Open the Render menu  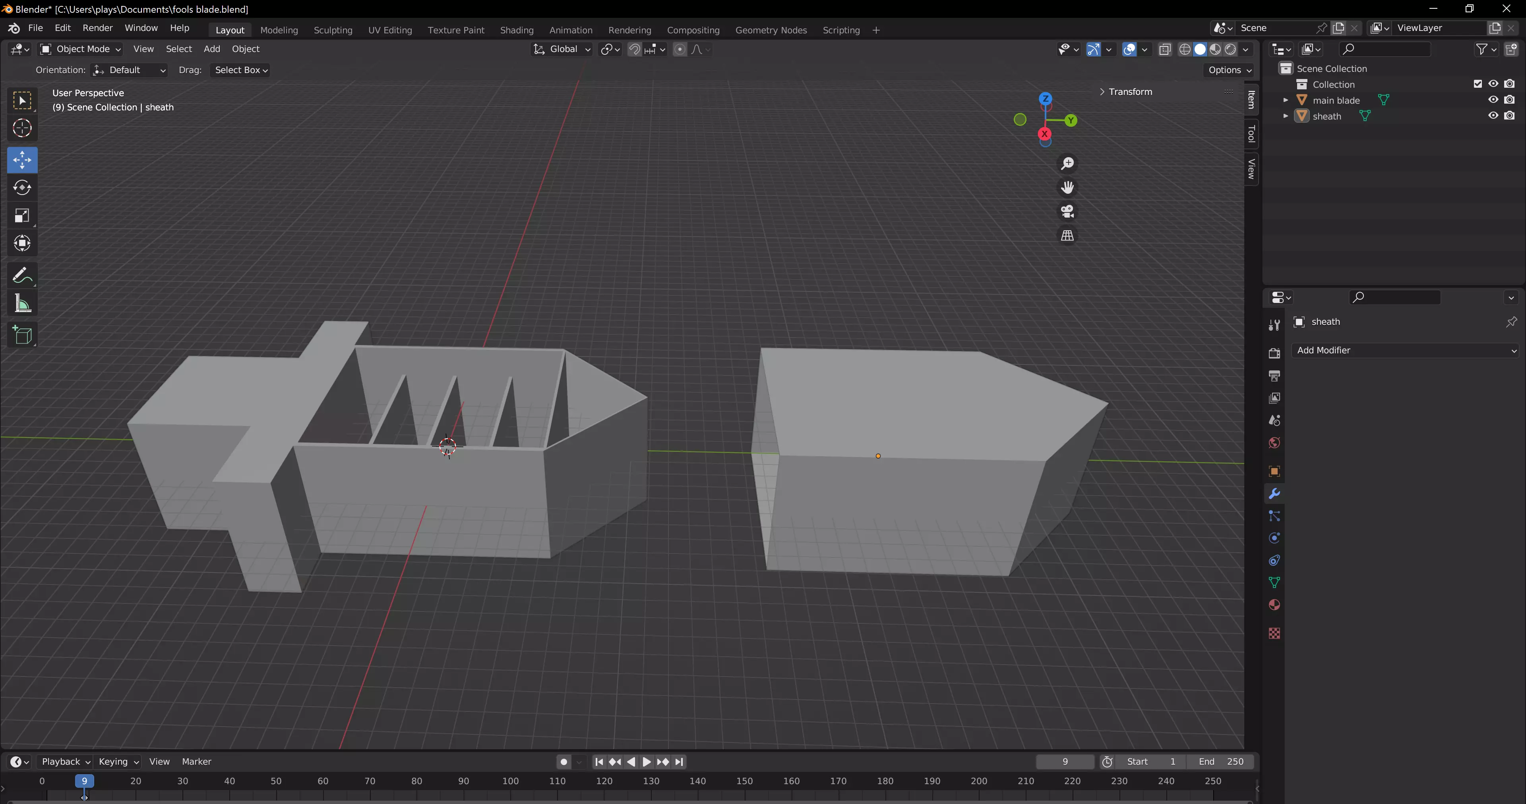click(97, 28)
